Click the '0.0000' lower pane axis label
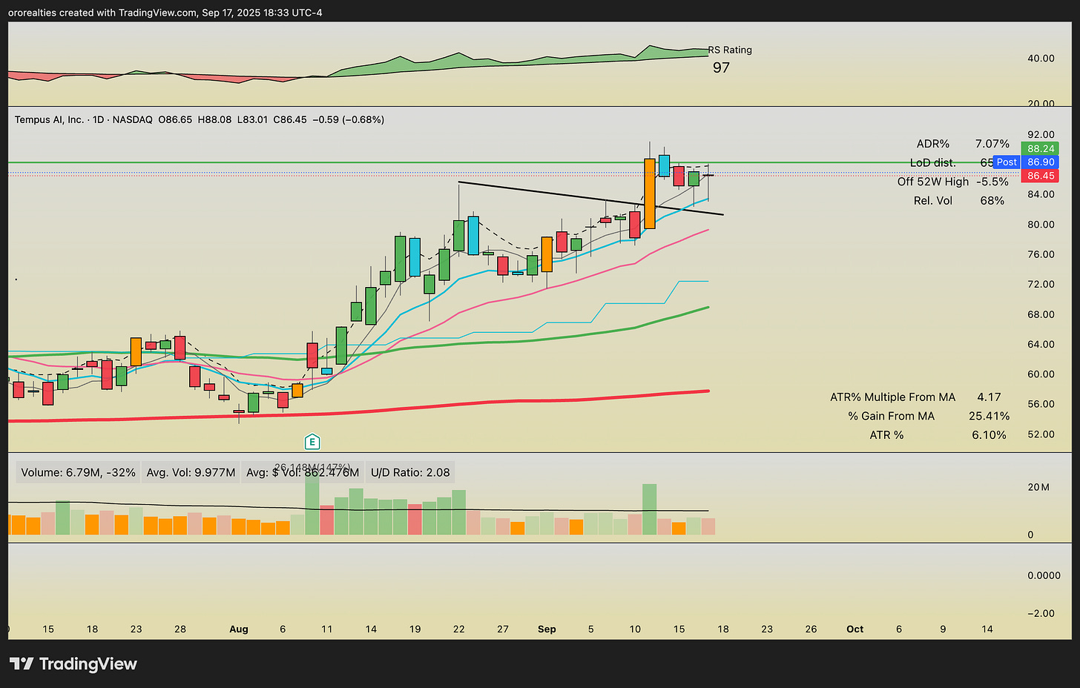This screenshot has width=1080, height=688. pos(1044,575)
